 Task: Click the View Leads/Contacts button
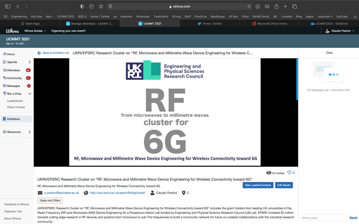pyautogui.click(x=258, y=185)
